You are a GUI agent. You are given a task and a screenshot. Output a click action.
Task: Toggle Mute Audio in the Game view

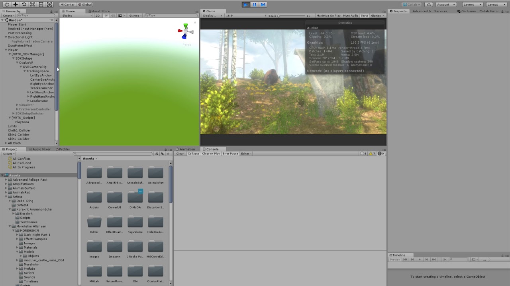tap(351, 15)
